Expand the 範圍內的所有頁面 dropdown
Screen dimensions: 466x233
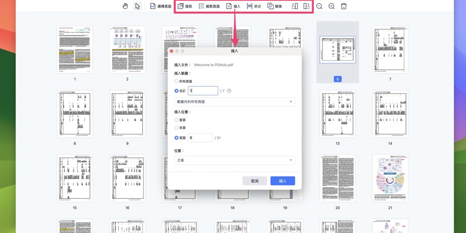[x=235, y=102]
